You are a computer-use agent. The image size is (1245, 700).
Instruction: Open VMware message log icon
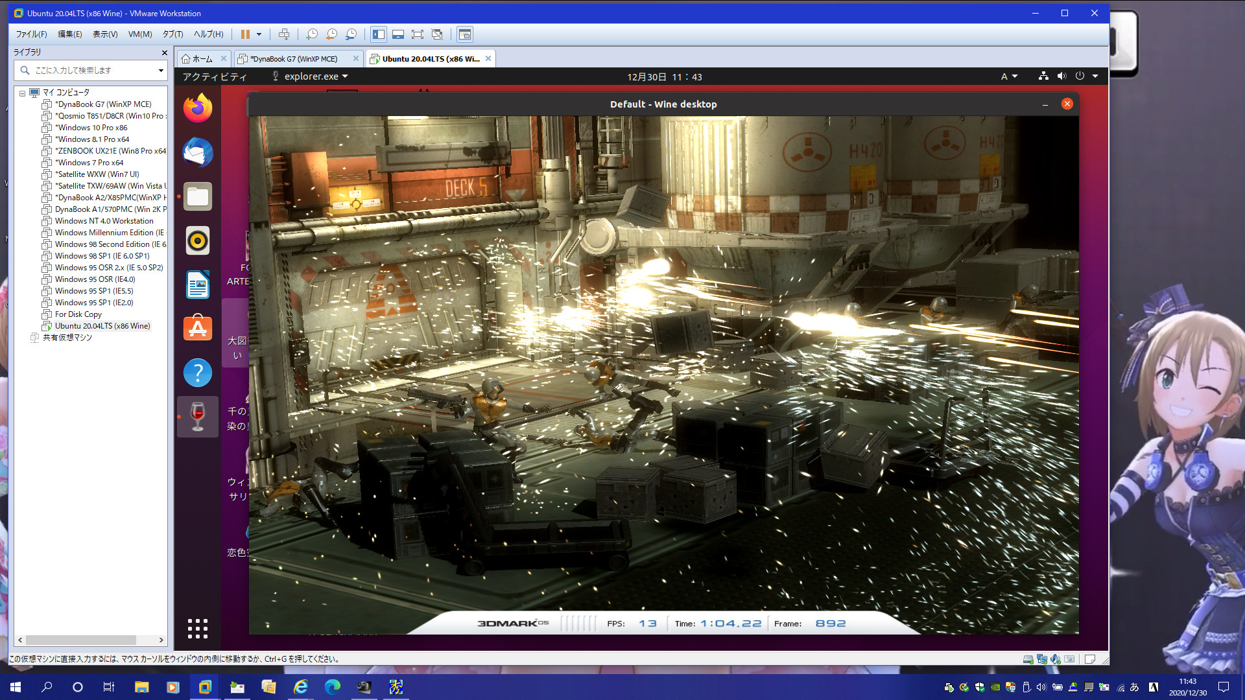[1090, 659]
